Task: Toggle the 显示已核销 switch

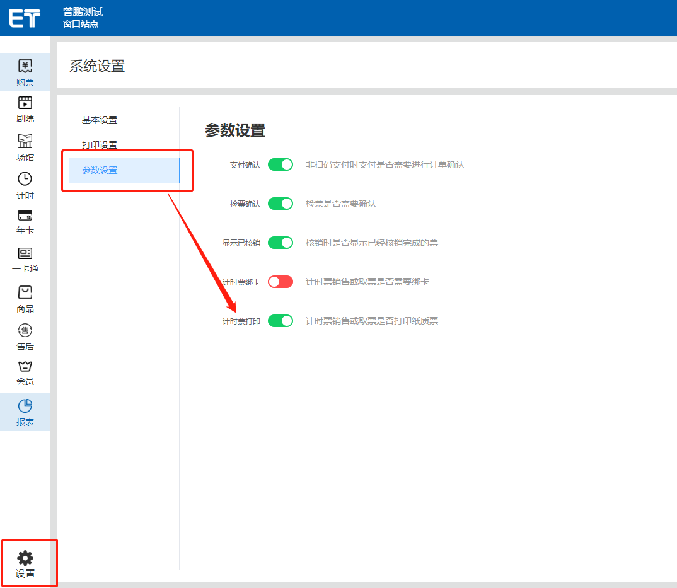Action: (281, 243)
